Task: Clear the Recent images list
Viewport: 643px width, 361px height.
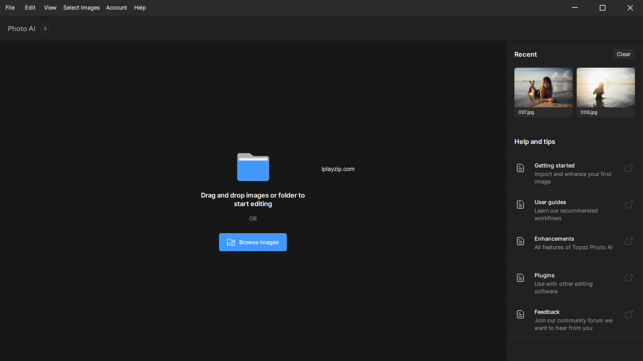Action: click(623, 54)
